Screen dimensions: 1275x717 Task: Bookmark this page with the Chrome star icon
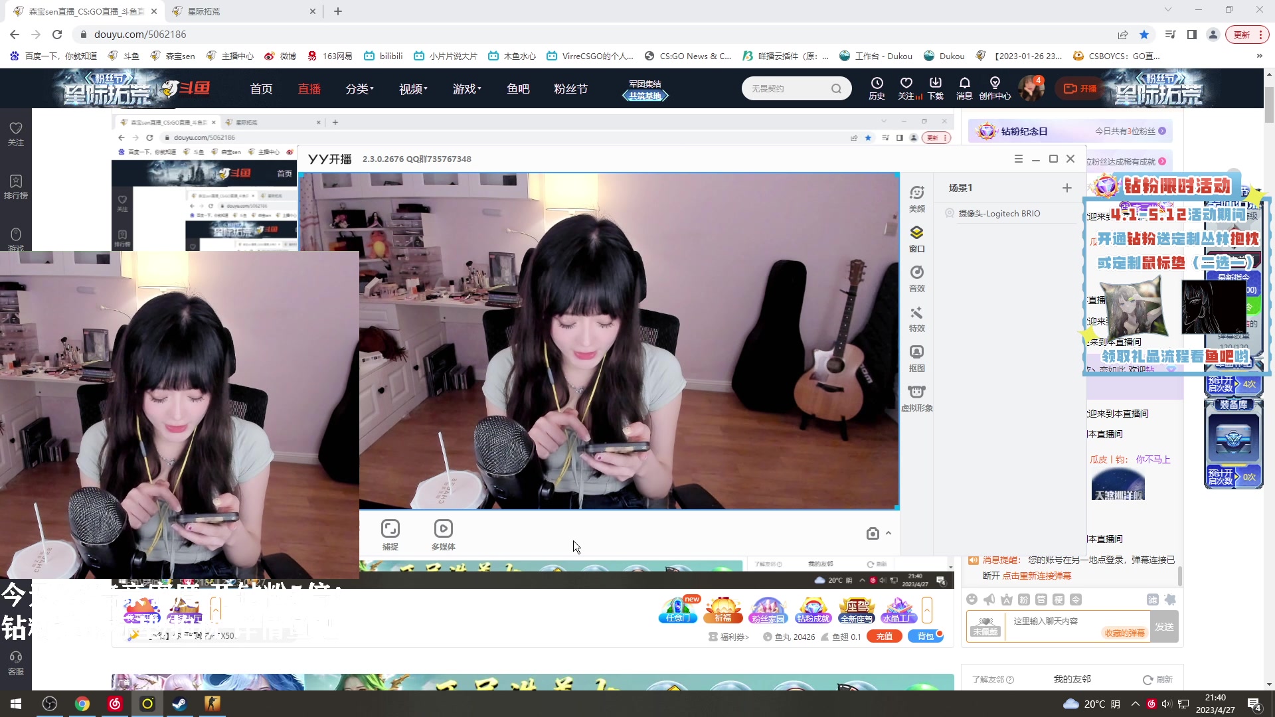pos(1144,35)
